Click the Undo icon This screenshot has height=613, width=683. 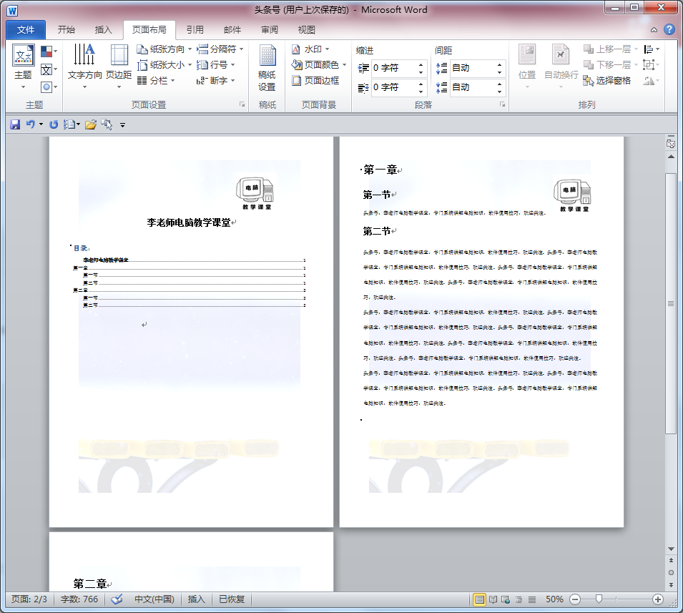click(x=29, y=124)
